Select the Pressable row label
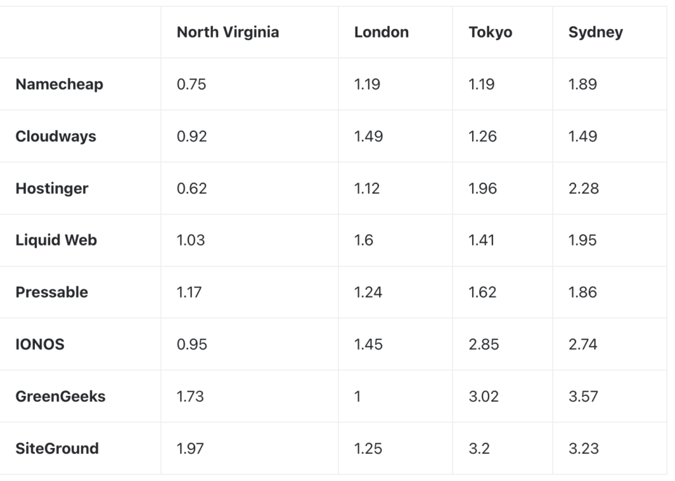This screenshot has height=481, width=675. pos(52,292)
